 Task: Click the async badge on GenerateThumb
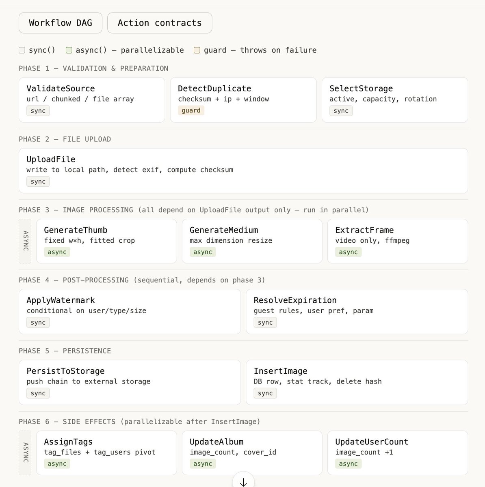pos(57,252)
